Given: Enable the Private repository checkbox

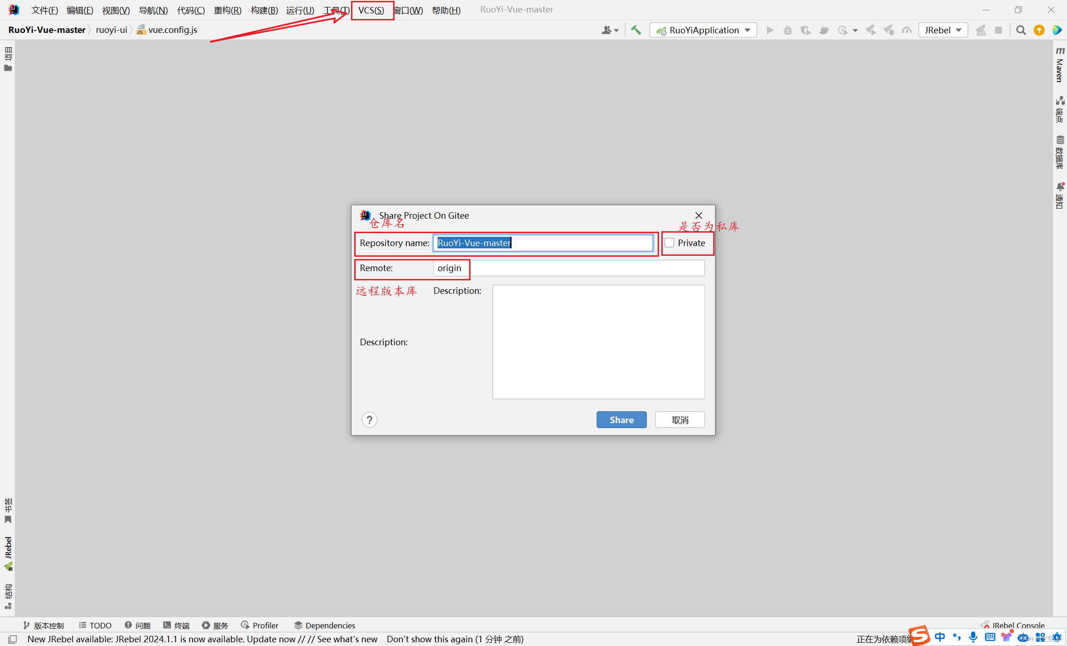Looking at the screenshot, I should [670, 243].
